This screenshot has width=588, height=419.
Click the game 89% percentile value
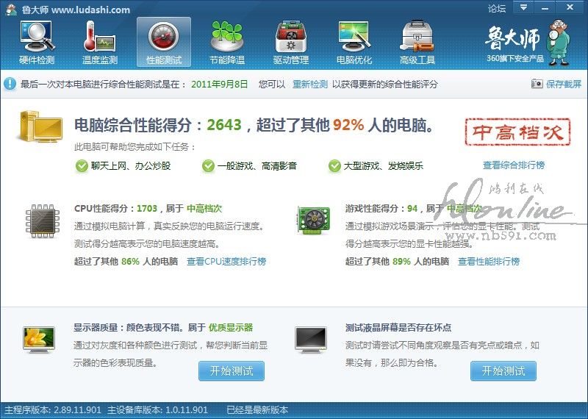401,261
